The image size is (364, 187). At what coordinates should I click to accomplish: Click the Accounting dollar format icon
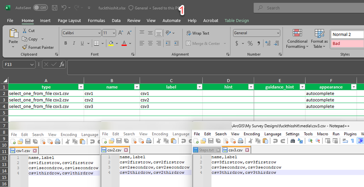click(236, 43)
